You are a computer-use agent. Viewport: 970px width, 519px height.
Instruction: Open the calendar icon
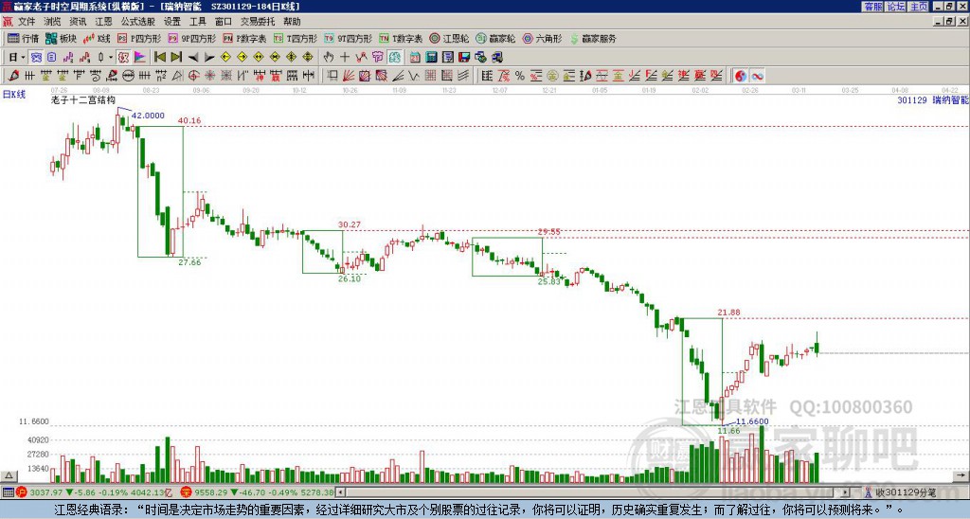[x=415, y=58]
